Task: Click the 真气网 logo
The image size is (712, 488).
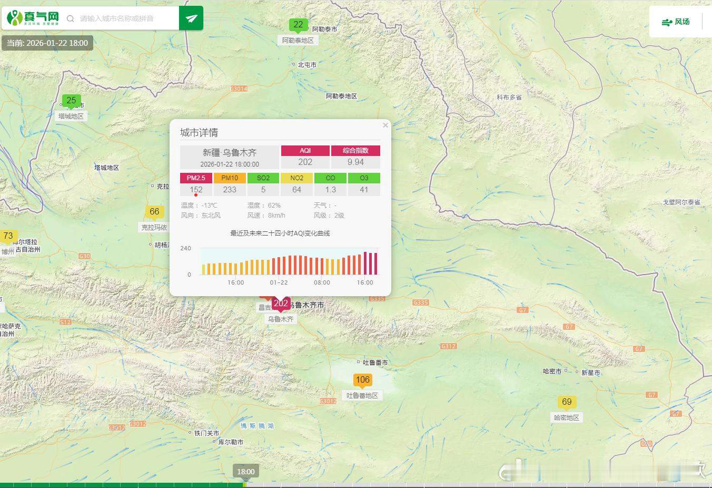Action: pyautogui.click(x=33, y=18)
